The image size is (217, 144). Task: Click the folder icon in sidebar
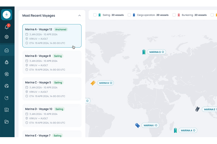(7, 122)
